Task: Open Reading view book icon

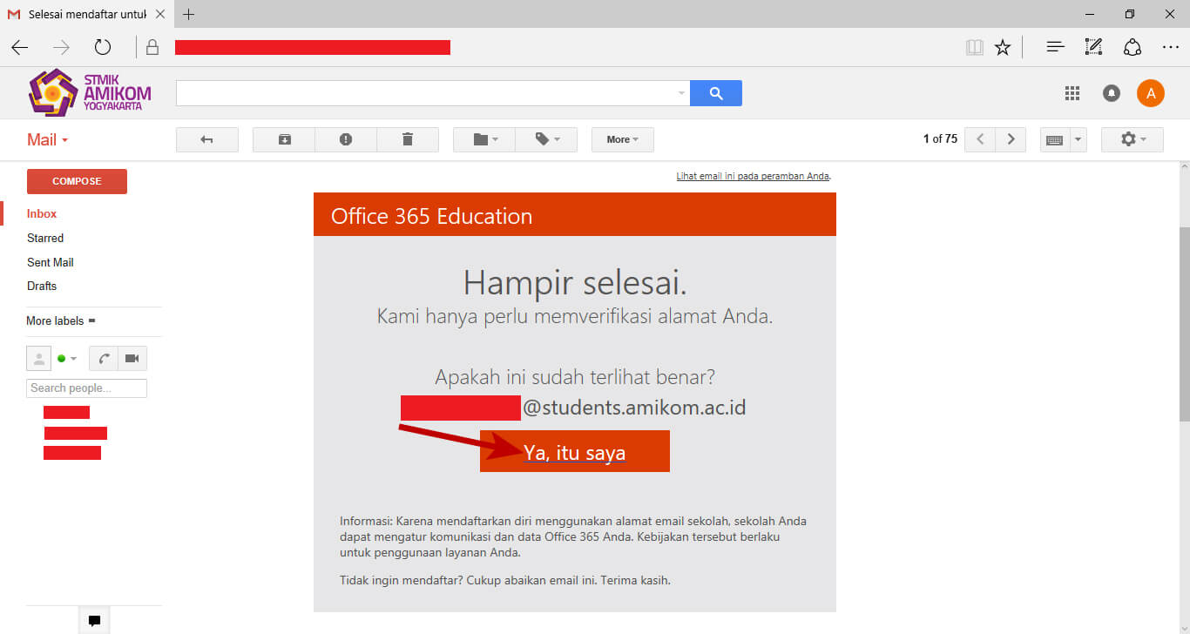Action: 974,47
